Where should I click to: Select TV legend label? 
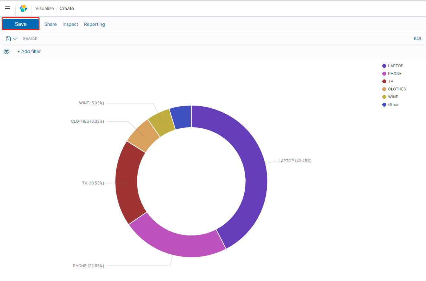click(391, 81)
